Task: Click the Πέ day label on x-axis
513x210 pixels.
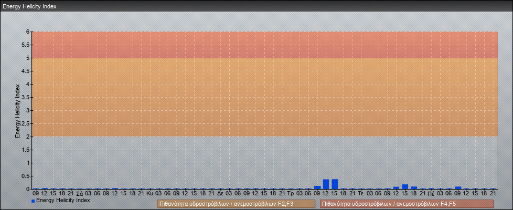Action: click(431, 194)
